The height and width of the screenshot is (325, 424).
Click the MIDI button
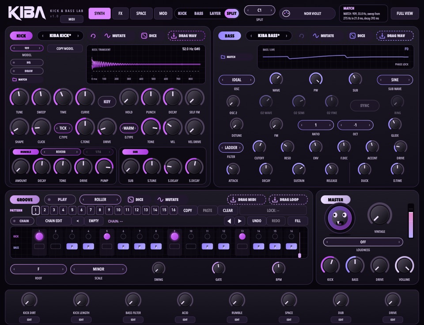tap(72, 19)
